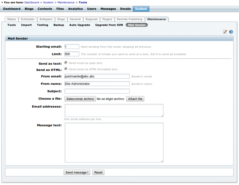Click Seleccionar archivo file chooser button
Screen dimensions: 239x185
click(80, 99)
